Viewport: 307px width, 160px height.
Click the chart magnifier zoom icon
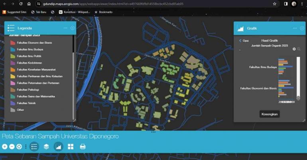tap(299, 49)
